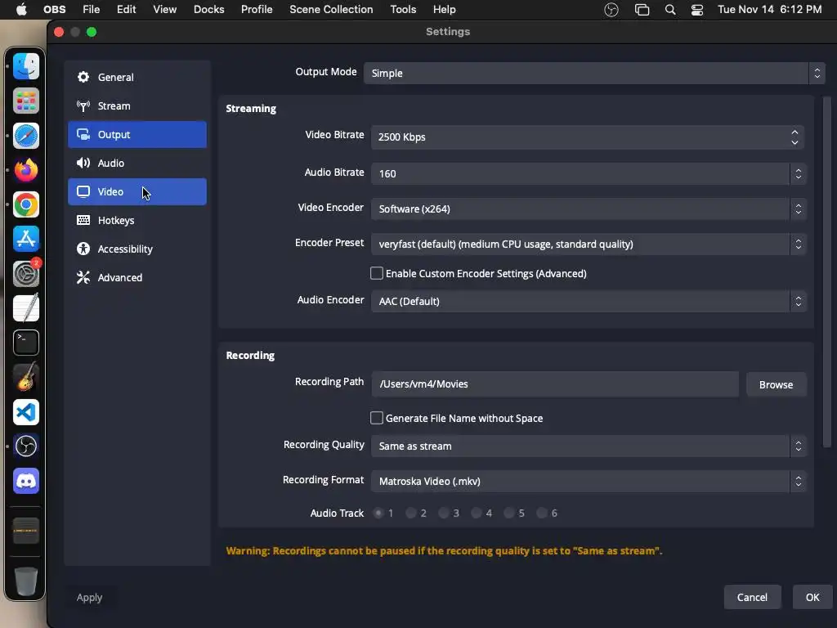The height and width of the screenshot is (628, 837).
Task: Open Hotkeys keyboard icon
Action: point(83,221)
